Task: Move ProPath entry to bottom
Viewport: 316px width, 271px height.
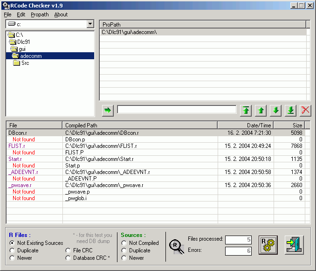Action: point(290,110)
